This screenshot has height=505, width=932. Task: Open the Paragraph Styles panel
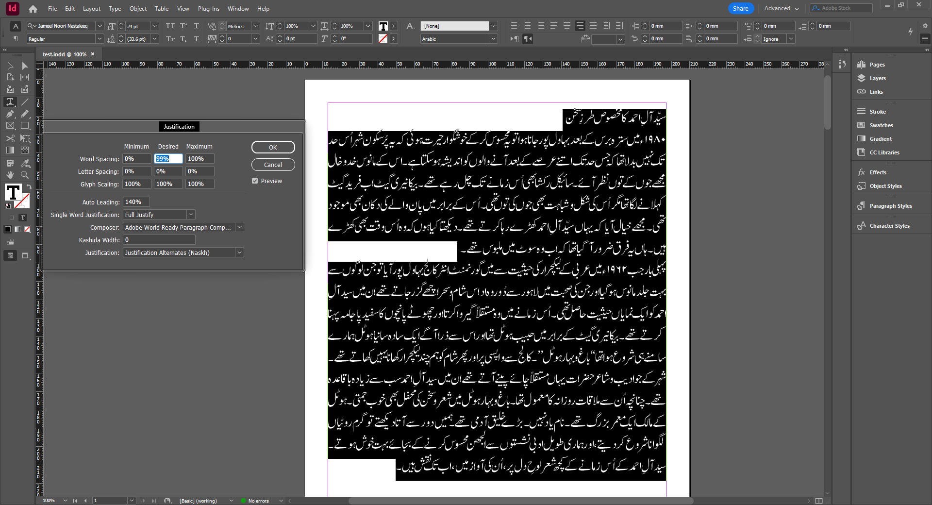890,205
